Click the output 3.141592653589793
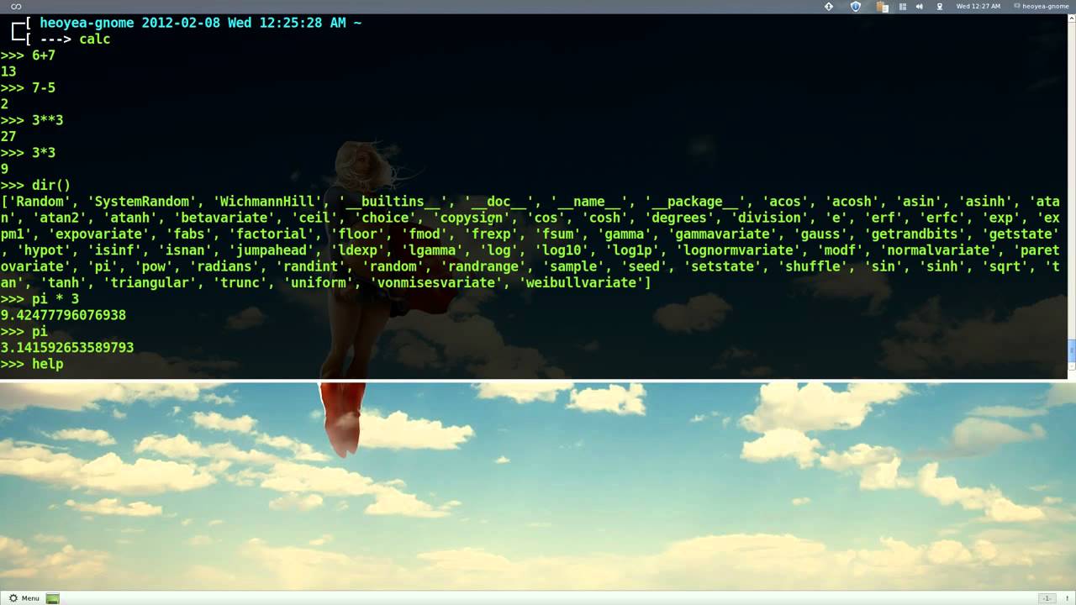The height and width of the screenshot is (605, 1076). [67, 347]
